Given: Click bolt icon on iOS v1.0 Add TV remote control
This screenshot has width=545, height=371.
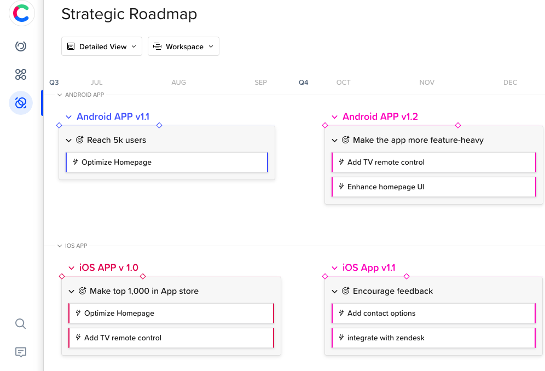Looking at the screenshot, I should tap(78, 337).
